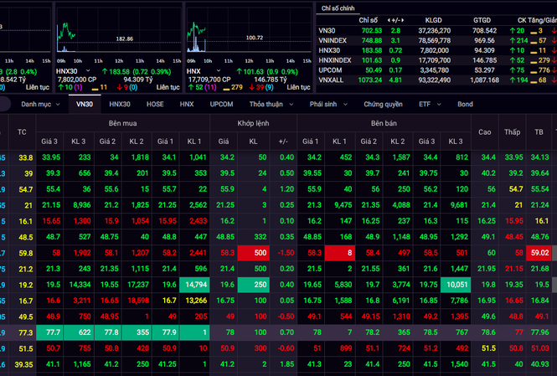Click the +/- column header under Khớp lệnh

tap(283, 142)
